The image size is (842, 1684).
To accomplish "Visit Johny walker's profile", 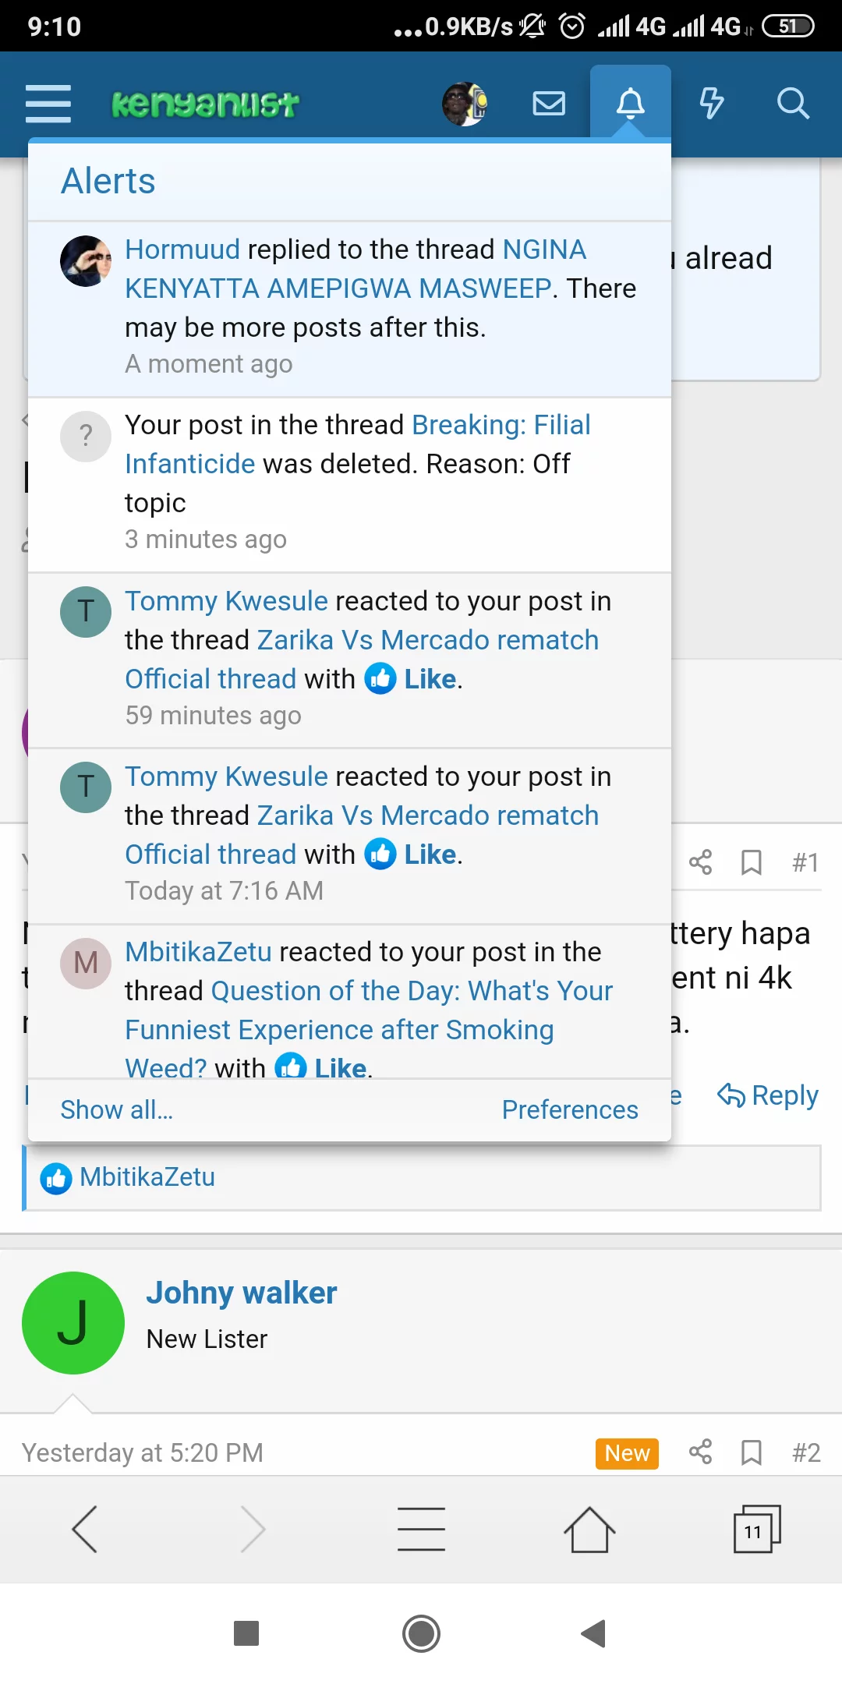I will pyautogui.click(x=241, y=1293).
